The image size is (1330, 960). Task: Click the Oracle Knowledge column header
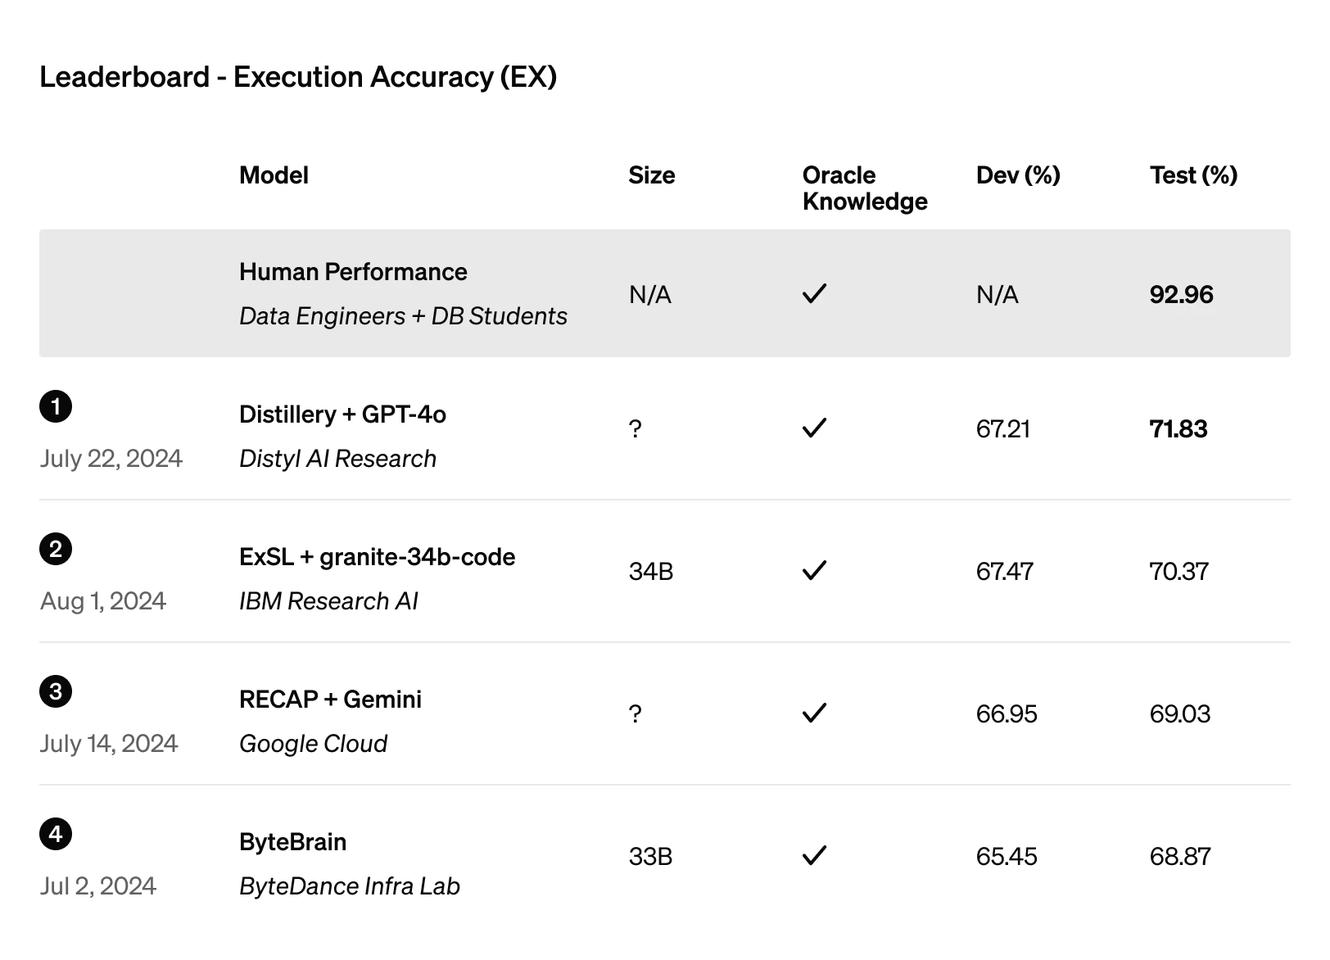coord(865,188)
